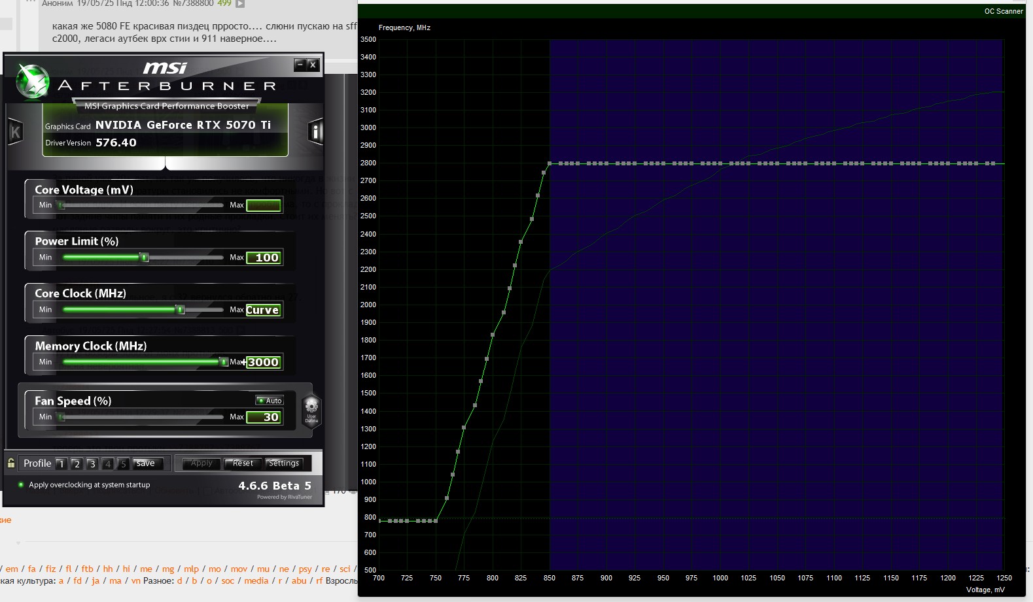Open the Kombustor K side button

[x=15, y=132]
